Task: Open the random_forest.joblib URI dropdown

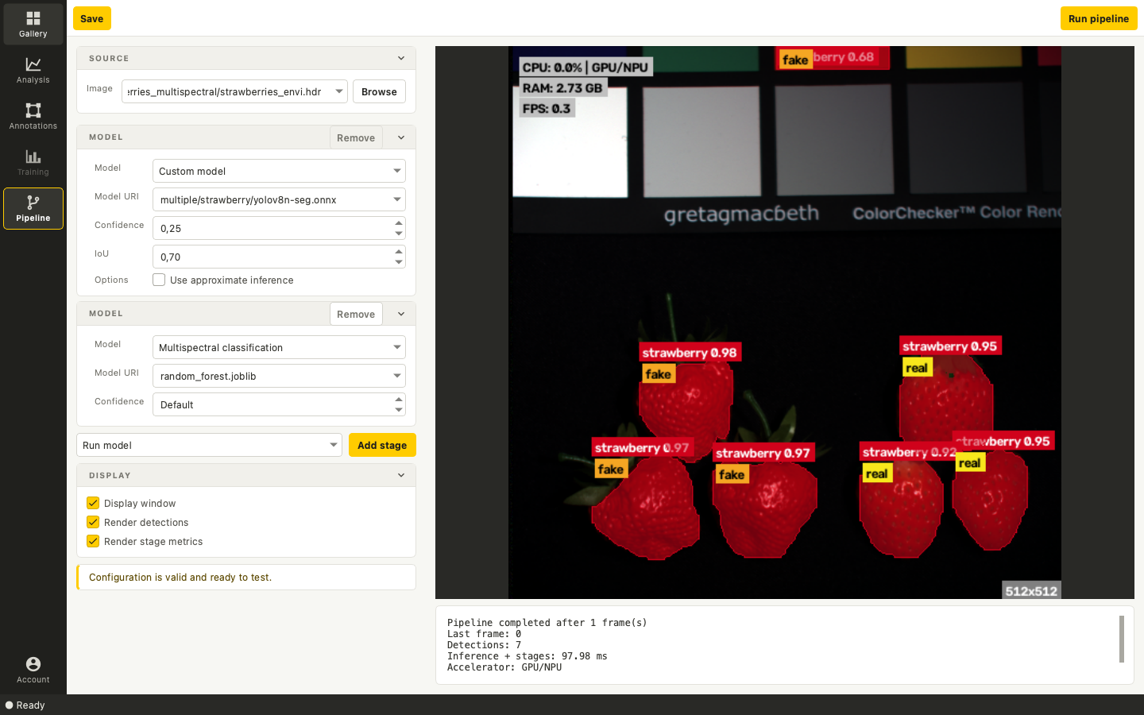Action: pyautogui.click(x=279, y=376)
